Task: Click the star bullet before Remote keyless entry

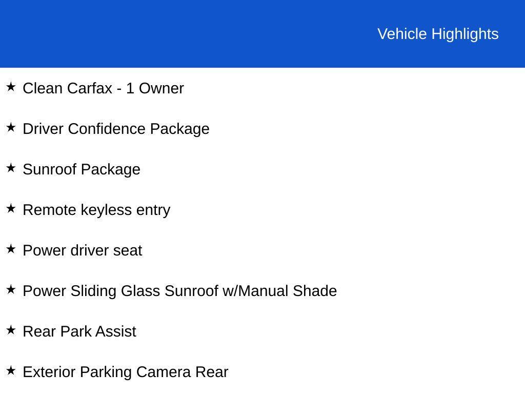Action: 11,208
